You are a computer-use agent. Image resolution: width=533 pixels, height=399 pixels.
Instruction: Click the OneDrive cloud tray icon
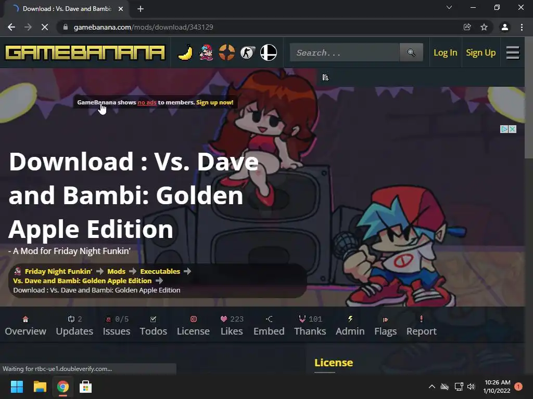tap(445, 387)
